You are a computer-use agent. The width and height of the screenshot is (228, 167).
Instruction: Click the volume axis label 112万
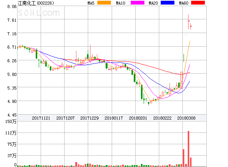11,133
